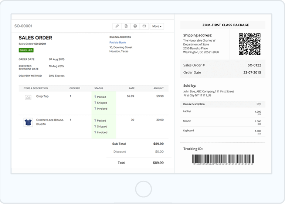285x204 pixels.
Task: Click John Doe, ABC Company seller line
Action: tap(208, 92)
